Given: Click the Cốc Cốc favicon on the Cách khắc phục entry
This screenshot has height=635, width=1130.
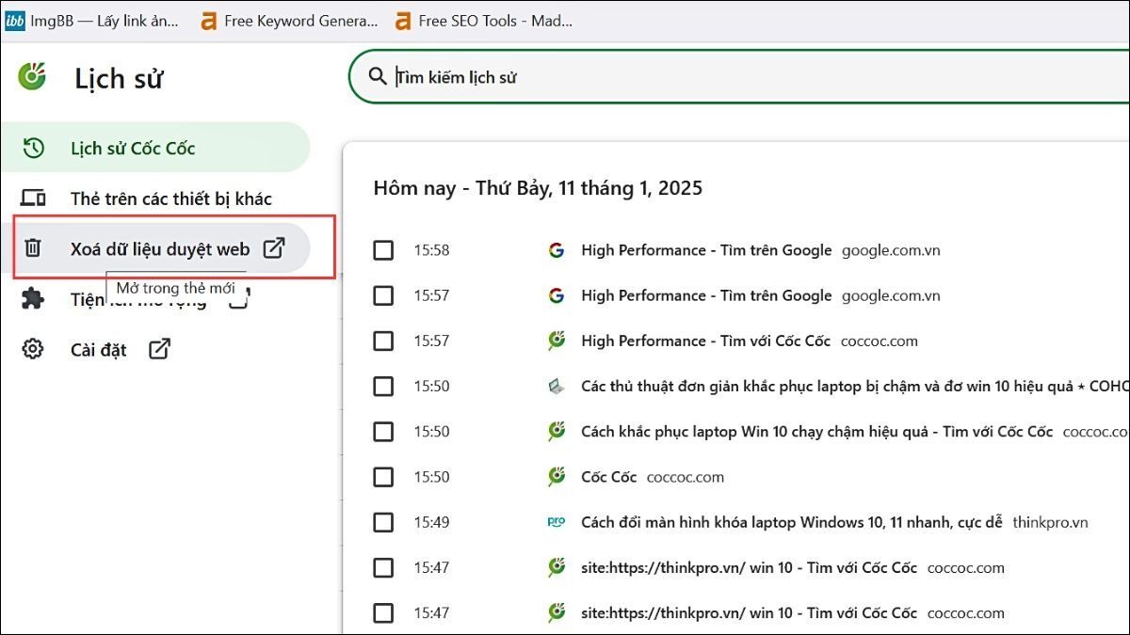Looking at the screenshot, I should click(557, 431).
